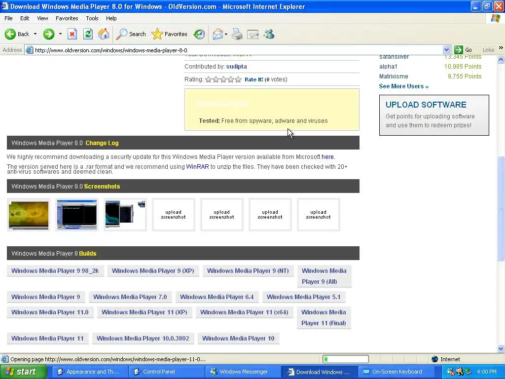Image resolution: width=505 pixels, height=379 pixels.
Task: Stop loading with the red X icon
Action: click(x=72, y=34)
